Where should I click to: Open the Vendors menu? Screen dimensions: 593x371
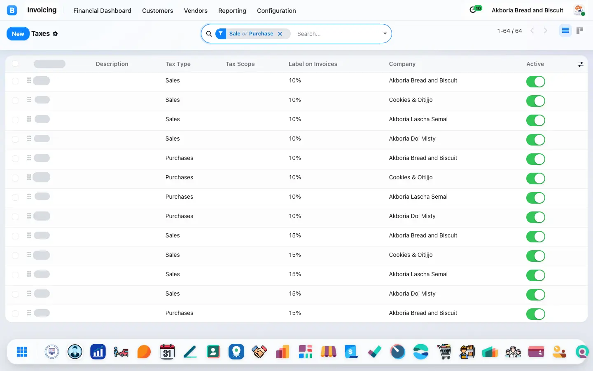coord(196,11)
